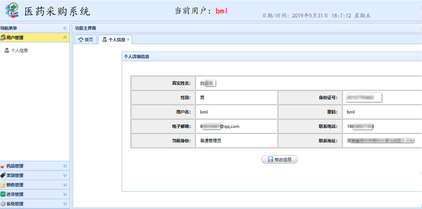This screenshot has width=422, height=209.
Task: Click the 真实姓名 field label
Action: pos(182,83)
